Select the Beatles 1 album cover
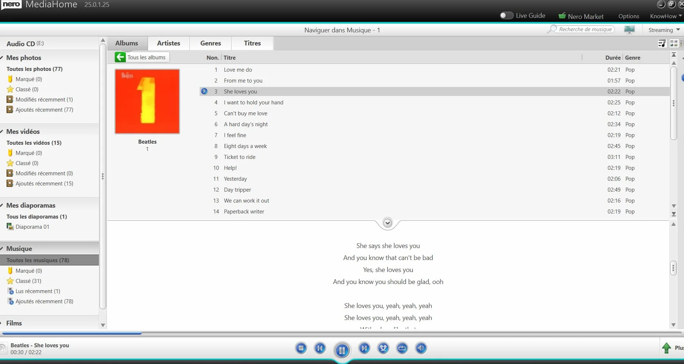Screen dimensions: 684x364 147,101
